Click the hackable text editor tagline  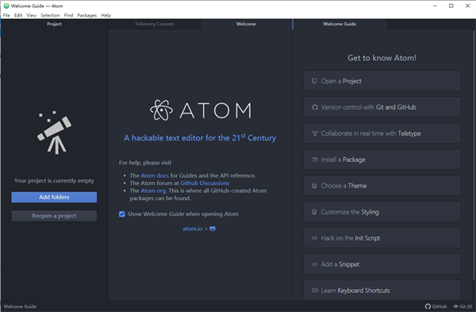point(200,137)
